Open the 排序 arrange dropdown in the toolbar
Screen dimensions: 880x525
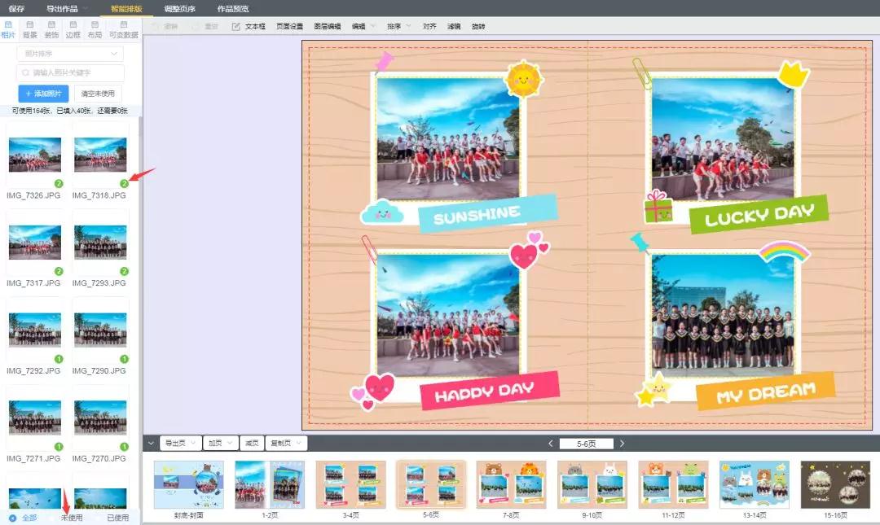(399, 26)
